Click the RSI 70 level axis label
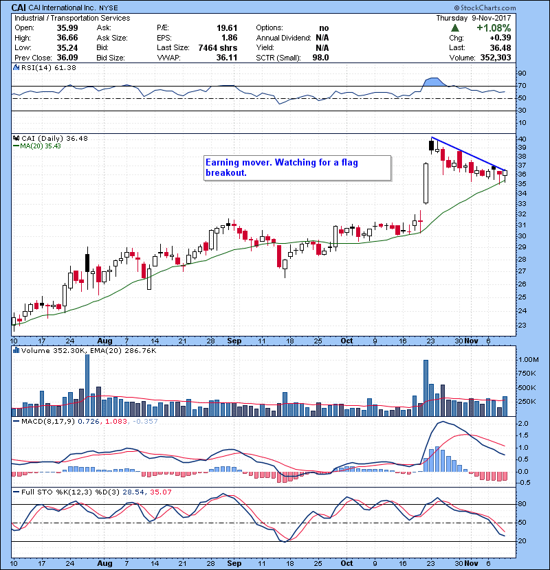The image size is (550, 570). tap(522, 86)
